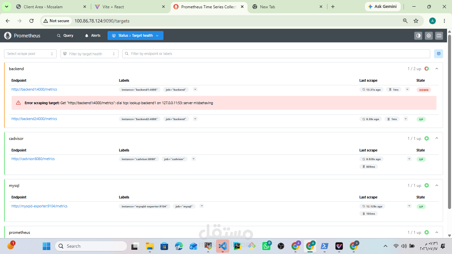Viewport: 452px width, 254px height.
Task: Click the Prometheus logo in the navbar
Action: tap(7, 36)
